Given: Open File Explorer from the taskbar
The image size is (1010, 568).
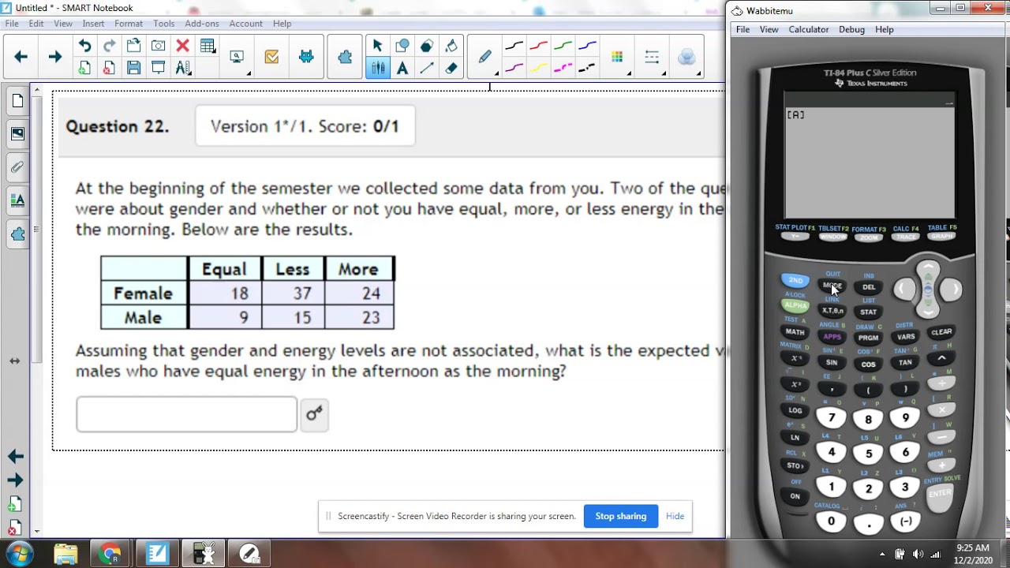Looking at the screenshot, I should (x=66, y=554).
